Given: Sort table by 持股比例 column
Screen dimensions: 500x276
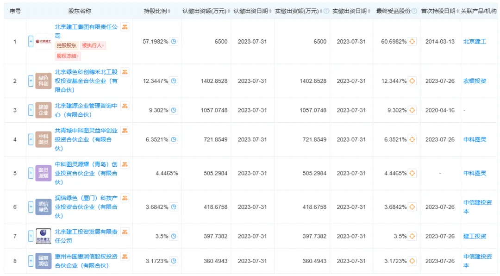Looking at the screenshot, I should tap(169, 11).
